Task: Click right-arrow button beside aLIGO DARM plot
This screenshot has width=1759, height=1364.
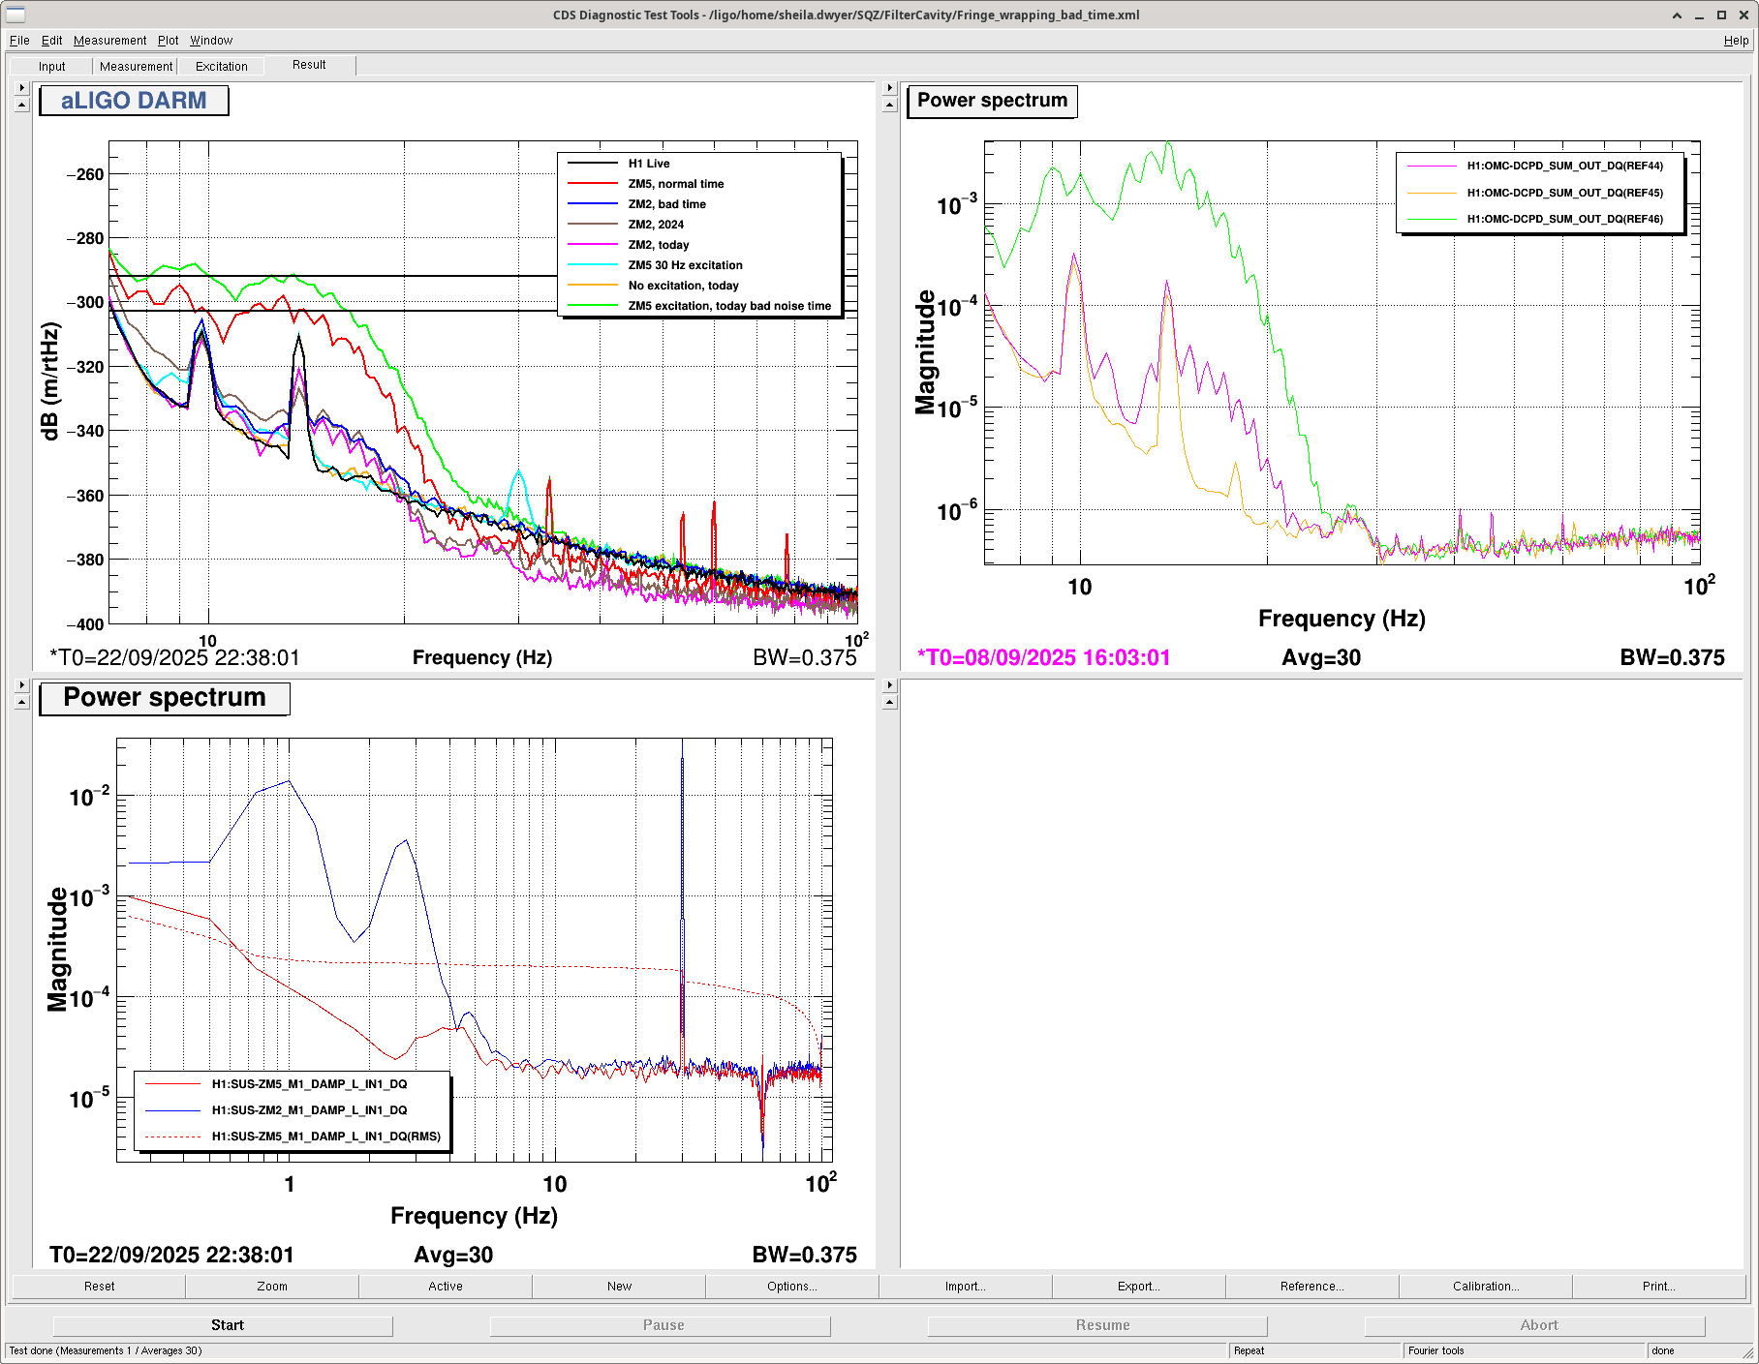Action: point(21,88)
